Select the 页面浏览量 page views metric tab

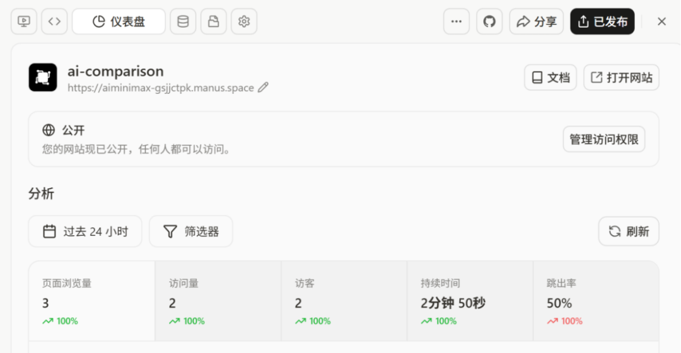pyautogui.click(x=91, y=301)
